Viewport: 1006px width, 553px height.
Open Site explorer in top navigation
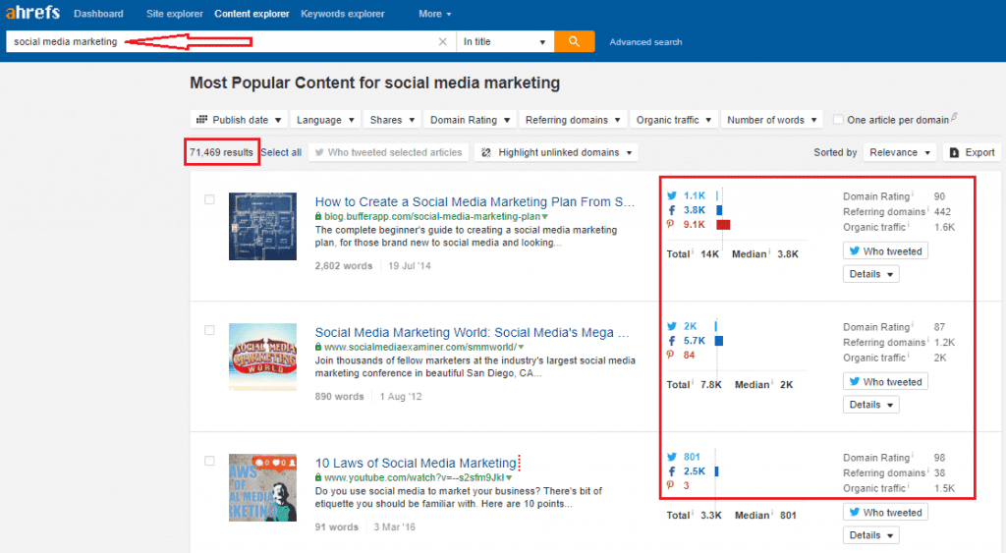pos(175,14)
